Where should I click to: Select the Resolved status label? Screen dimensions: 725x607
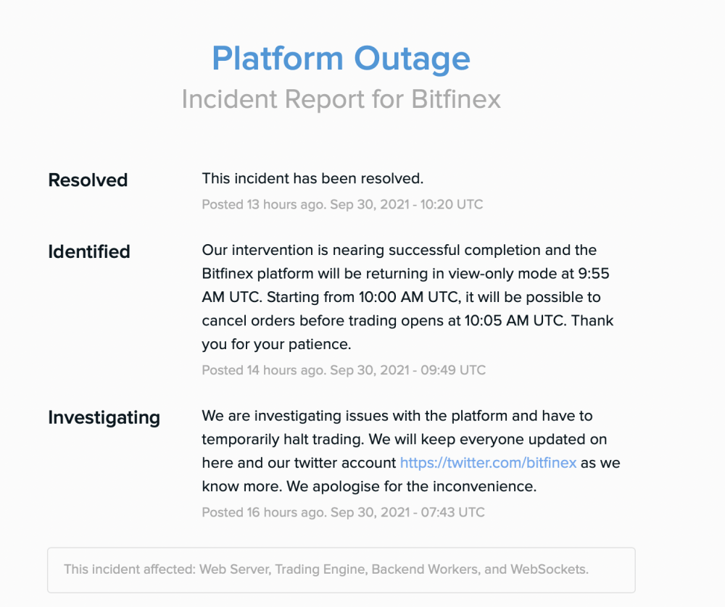88,180
